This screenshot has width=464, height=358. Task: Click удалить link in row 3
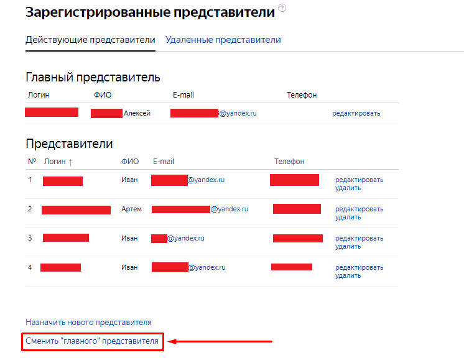tap(348, 247)
